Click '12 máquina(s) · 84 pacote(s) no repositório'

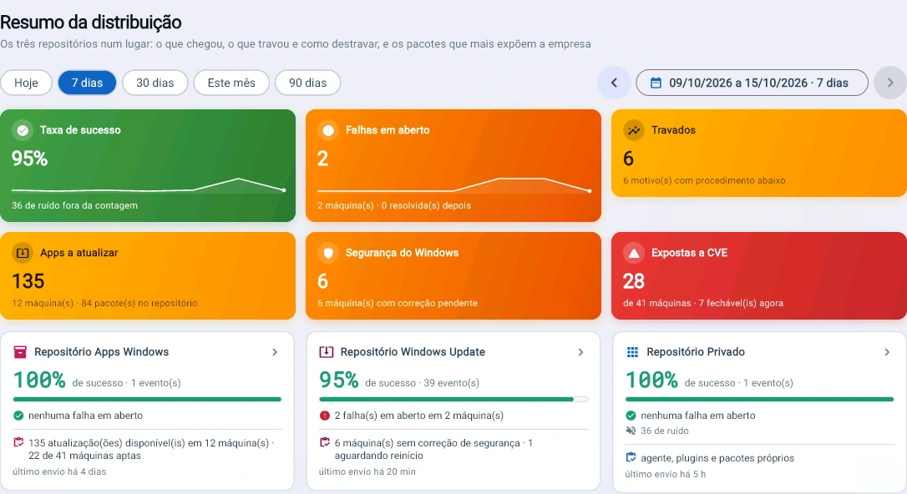coord(104,303)
